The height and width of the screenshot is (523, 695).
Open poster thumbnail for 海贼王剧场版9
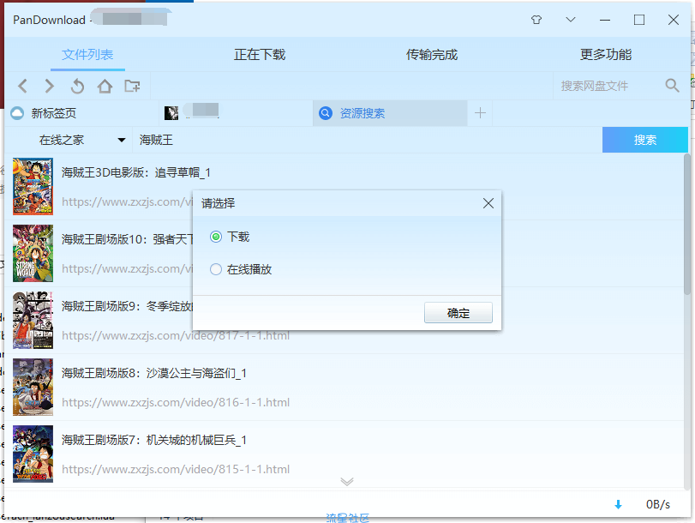[x=33, y=321]
